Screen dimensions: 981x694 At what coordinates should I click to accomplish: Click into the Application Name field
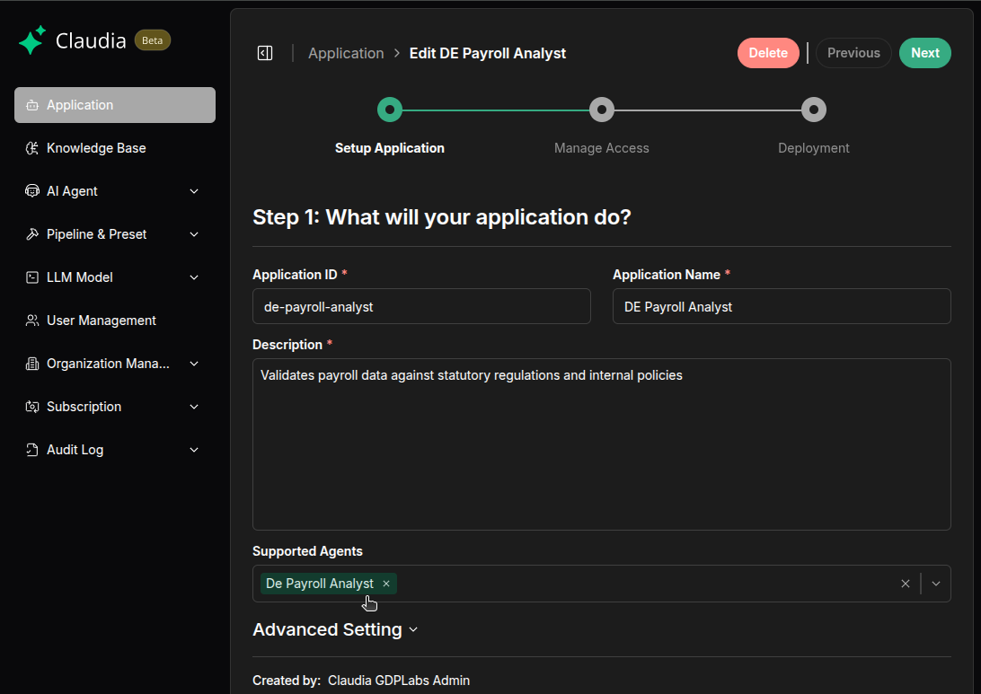click(781, 306)
